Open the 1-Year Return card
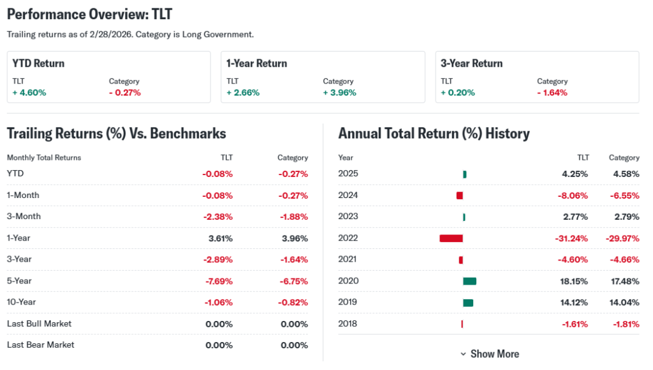The width and height of the screenshot is (653, 370). (x=325, y=77)
